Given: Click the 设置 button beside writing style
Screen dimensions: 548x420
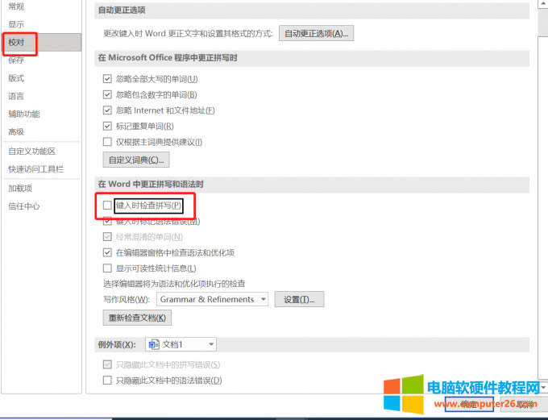Looking at the screenshot, I should [299, 300].
